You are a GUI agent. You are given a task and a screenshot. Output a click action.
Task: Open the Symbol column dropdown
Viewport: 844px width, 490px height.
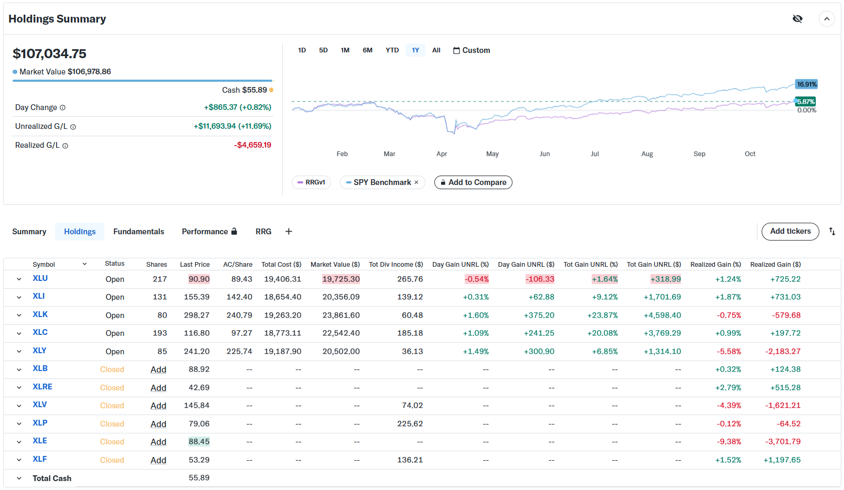[x=84, y=264]
